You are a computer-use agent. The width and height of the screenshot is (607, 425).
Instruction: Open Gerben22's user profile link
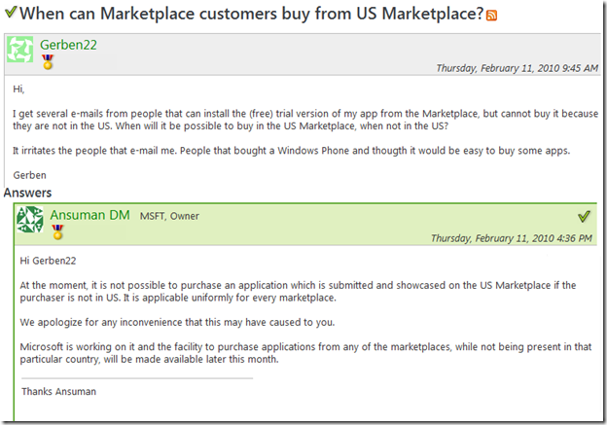pyautogui.click(x=68, y=45)
